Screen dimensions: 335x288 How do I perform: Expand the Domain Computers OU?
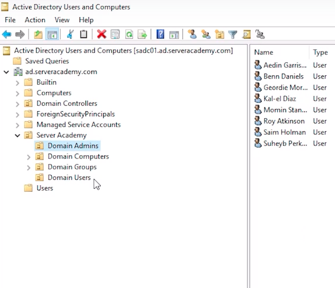(x=28, y=157)
